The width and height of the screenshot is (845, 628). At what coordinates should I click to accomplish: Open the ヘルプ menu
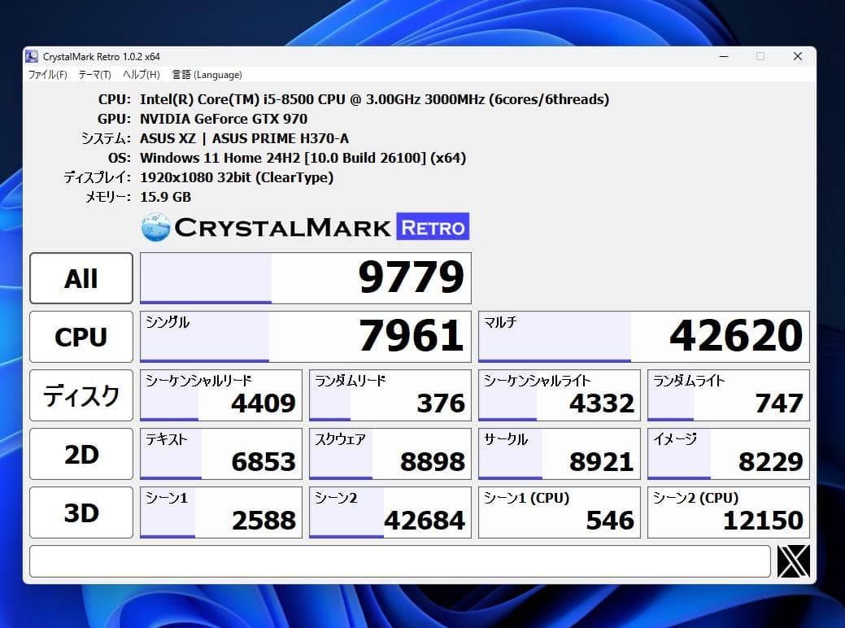140,74
